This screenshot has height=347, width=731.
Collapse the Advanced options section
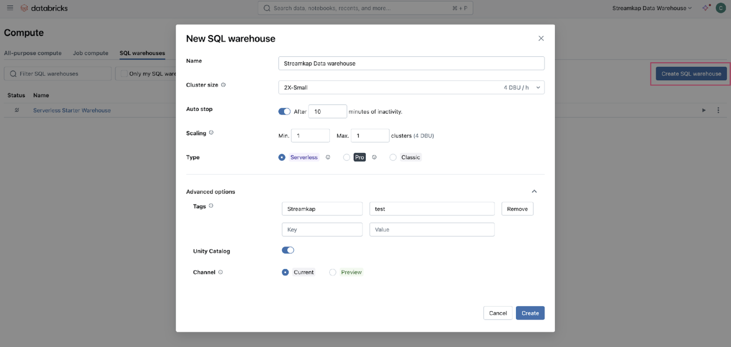(x=534, y=191)
